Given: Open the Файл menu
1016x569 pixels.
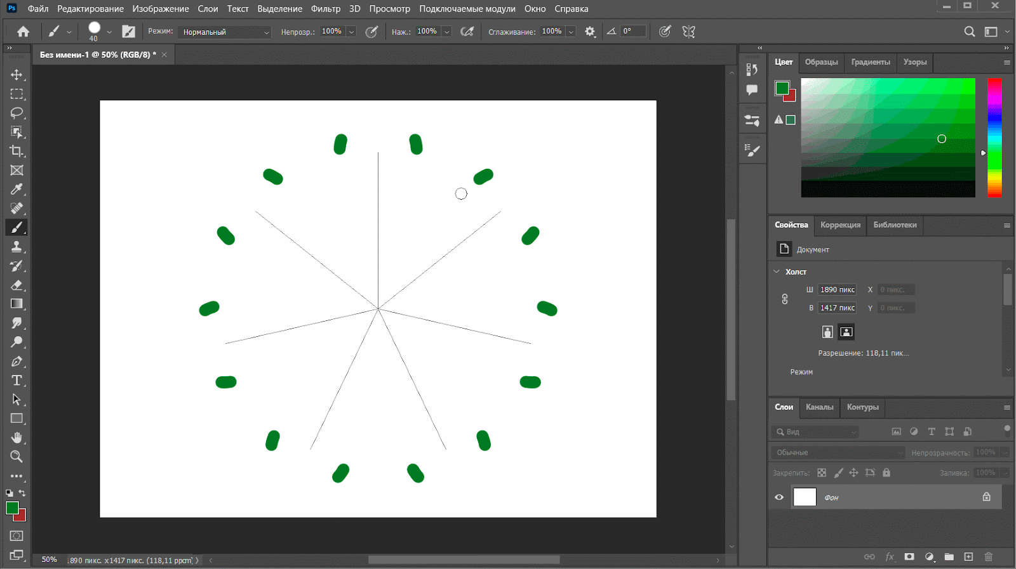Looking at the screenshot, I should tap(38, 9).
